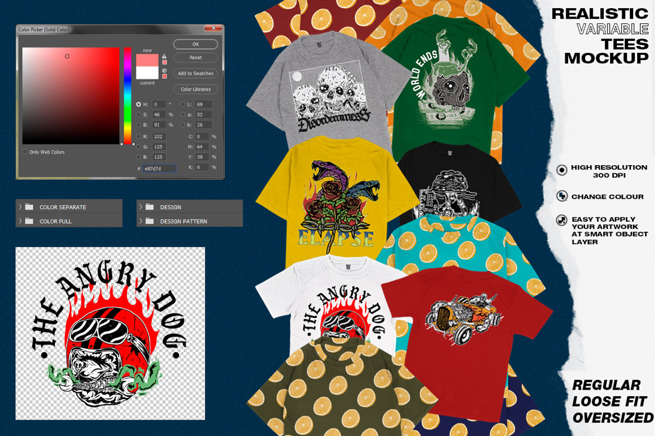
Task: Click the DESIGN group folder icon
Action: click(150, 207)
